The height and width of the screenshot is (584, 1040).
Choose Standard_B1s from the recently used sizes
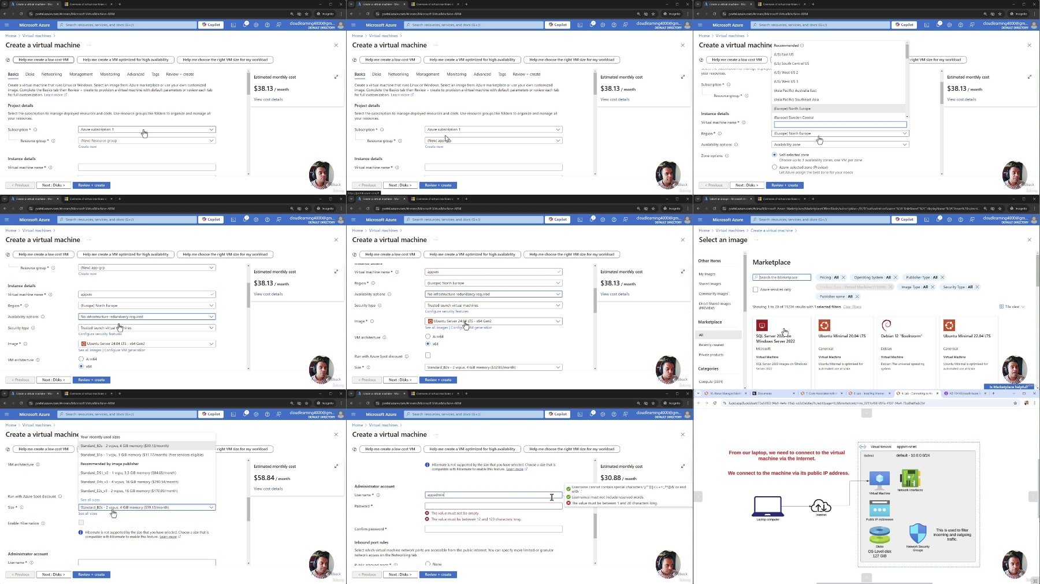pos(147,455)
